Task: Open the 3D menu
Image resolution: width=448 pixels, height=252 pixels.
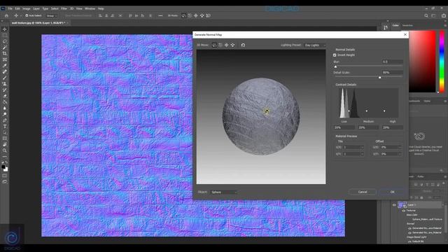Action: tap(71, 8)
